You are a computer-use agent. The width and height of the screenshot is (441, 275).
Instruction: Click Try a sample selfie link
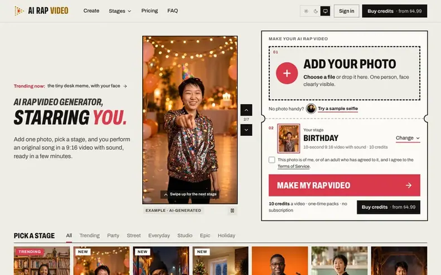pos(338,109)
